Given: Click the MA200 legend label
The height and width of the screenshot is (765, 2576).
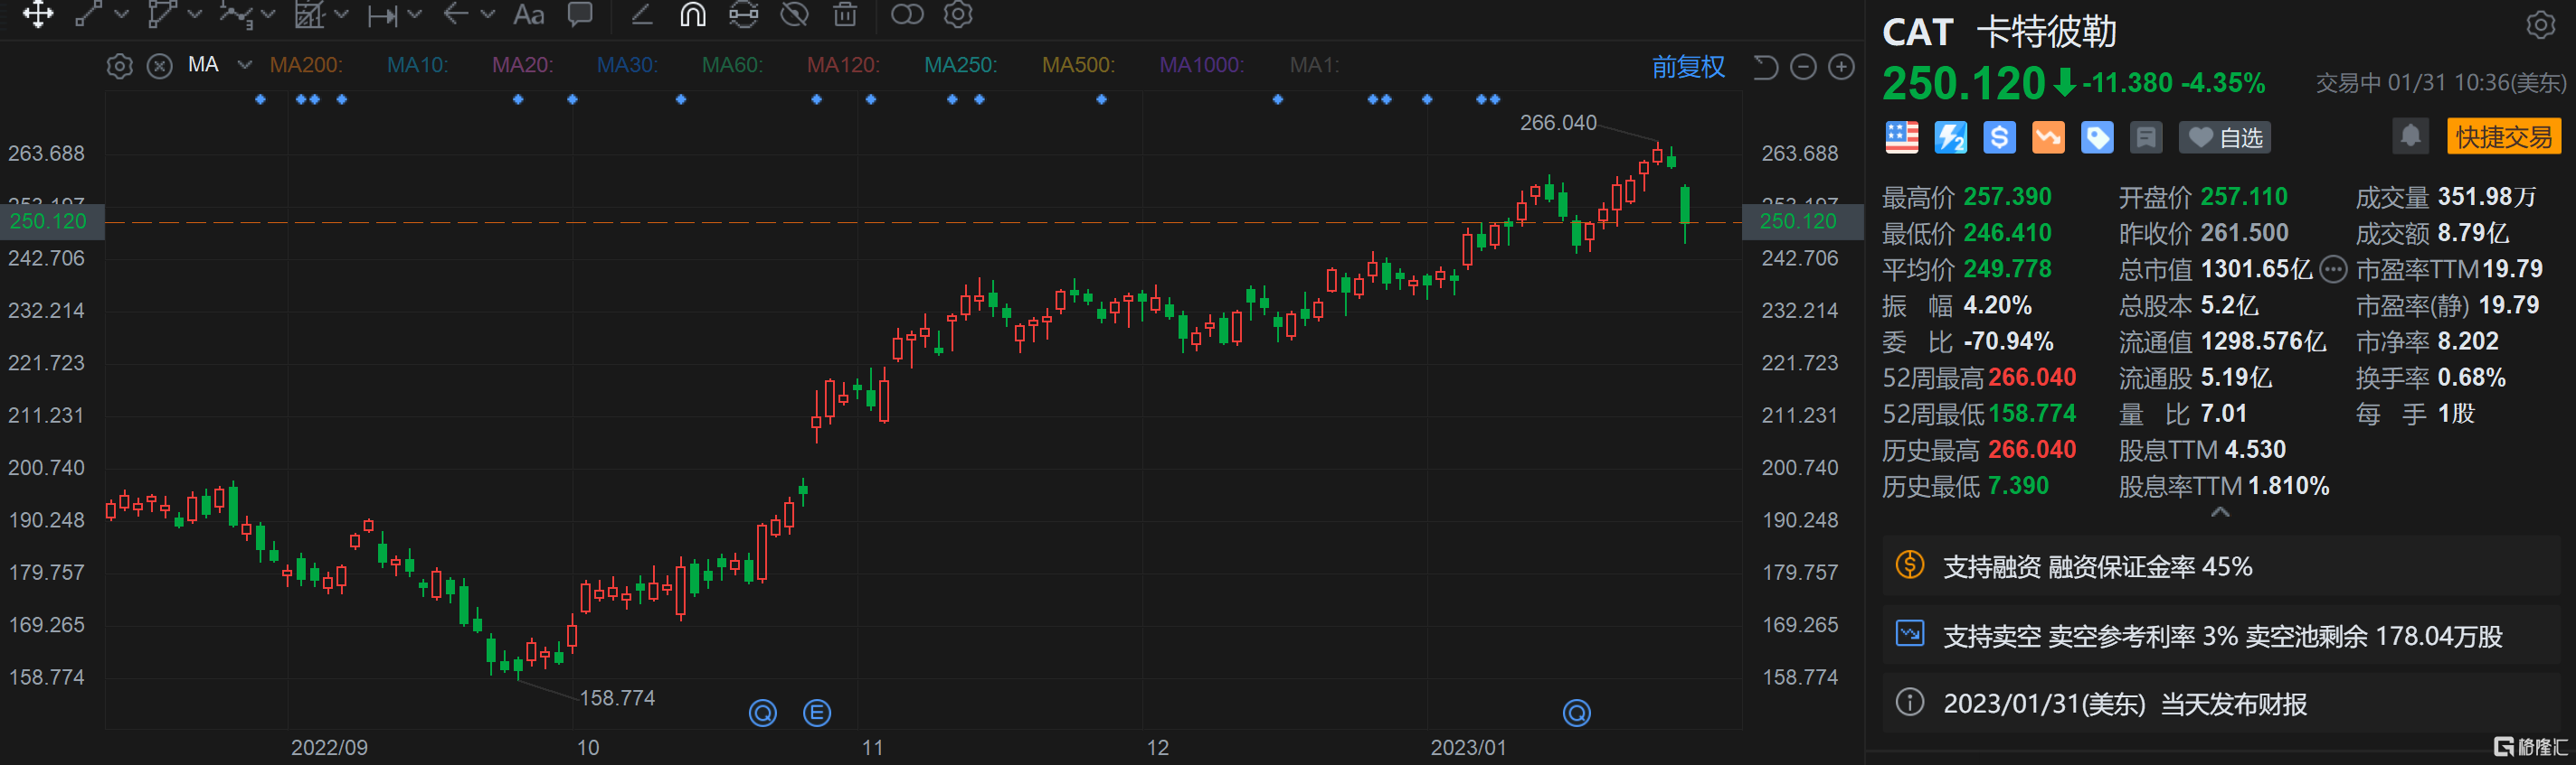Looking at the screenshot, I should point(306,65).
